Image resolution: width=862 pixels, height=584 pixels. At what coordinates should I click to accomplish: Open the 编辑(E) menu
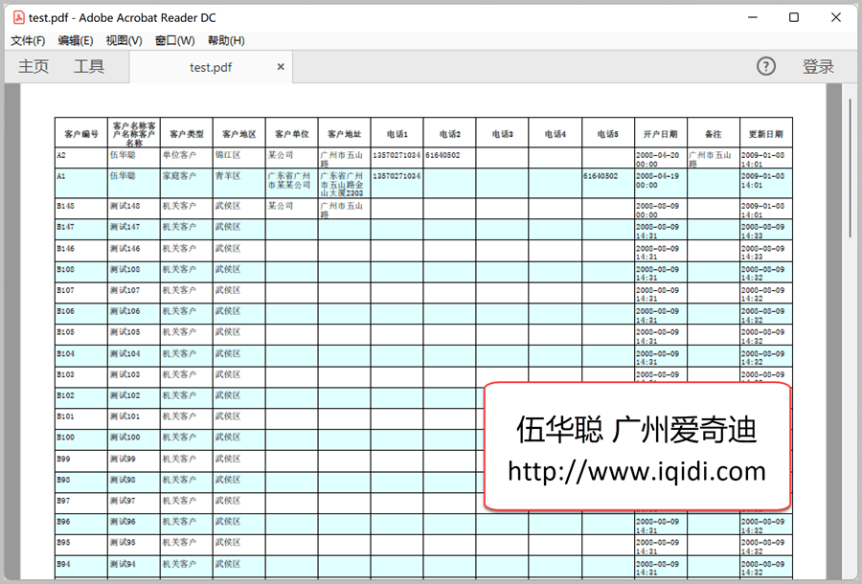[76, 40]
